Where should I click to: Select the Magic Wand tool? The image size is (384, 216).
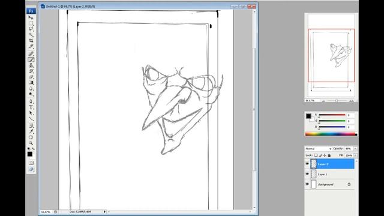click(31, 35)
